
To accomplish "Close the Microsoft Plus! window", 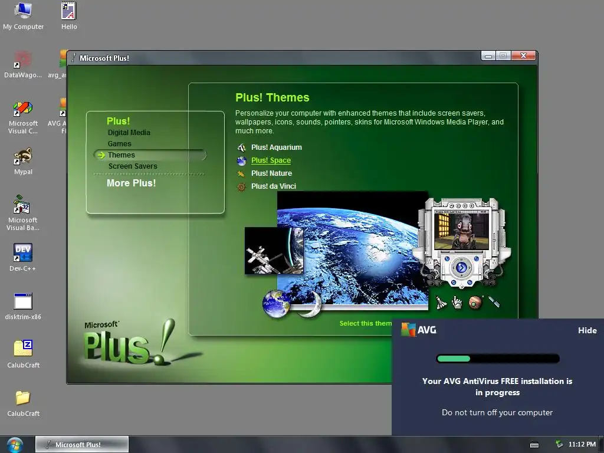I will point(523,56).
